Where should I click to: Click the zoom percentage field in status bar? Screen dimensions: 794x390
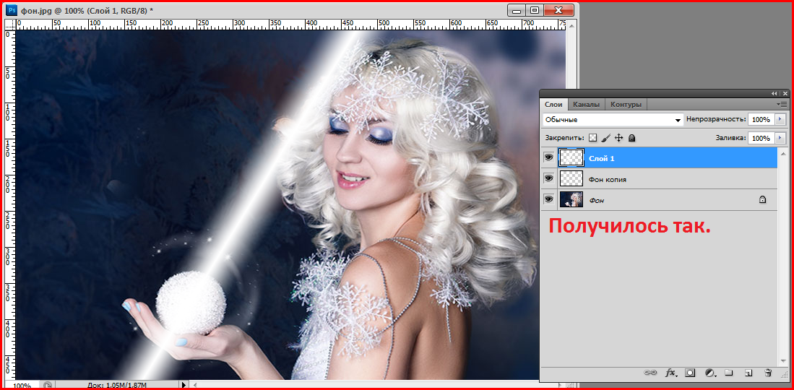21,386
